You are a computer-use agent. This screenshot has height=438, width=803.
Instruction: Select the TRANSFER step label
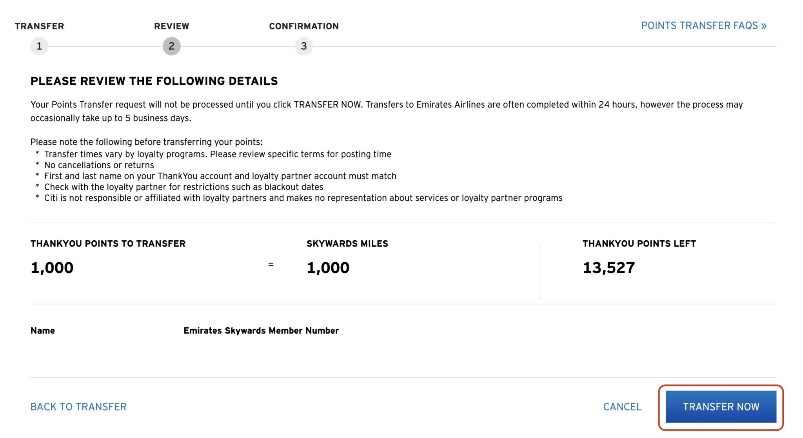39,26
